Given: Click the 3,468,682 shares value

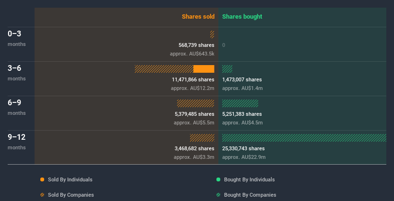Looking at the screenshot, I should click(x=194, y=149).
